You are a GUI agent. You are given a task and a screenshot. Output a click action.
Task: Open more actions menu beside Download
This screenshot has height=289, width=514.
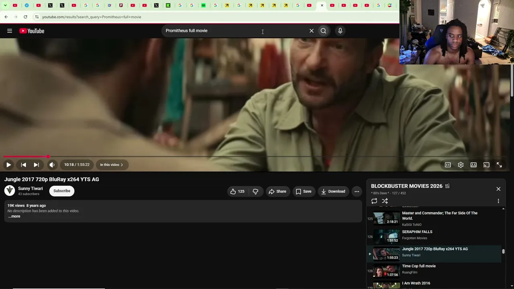[357, 191]
